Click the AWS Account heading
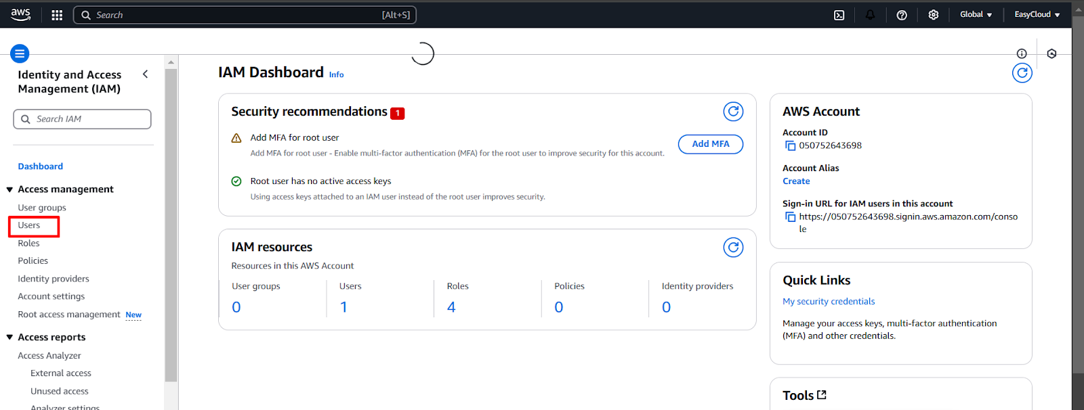This screenshot has height=410, width=1084. (821, 112)
